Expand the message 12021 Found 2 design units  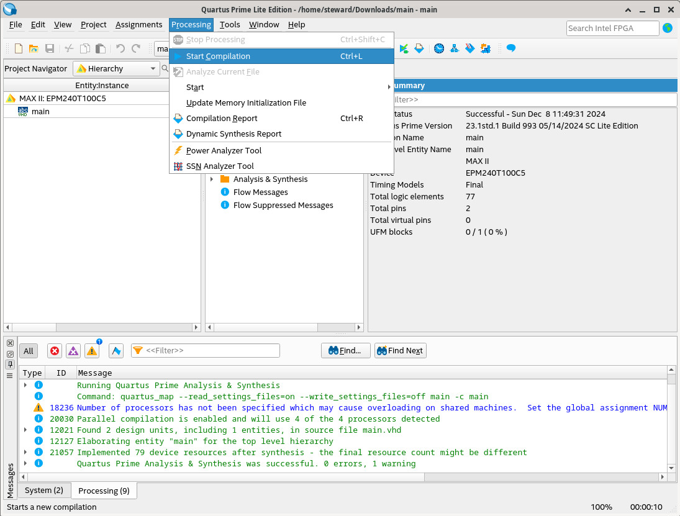click(x=25, y=430)
